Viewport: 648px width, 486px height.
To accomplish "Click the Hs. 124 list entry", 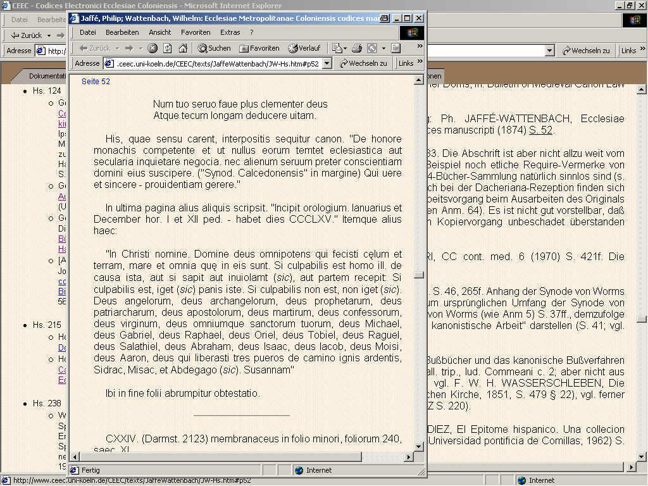I will pyautogui.click(x=47, y=90).
